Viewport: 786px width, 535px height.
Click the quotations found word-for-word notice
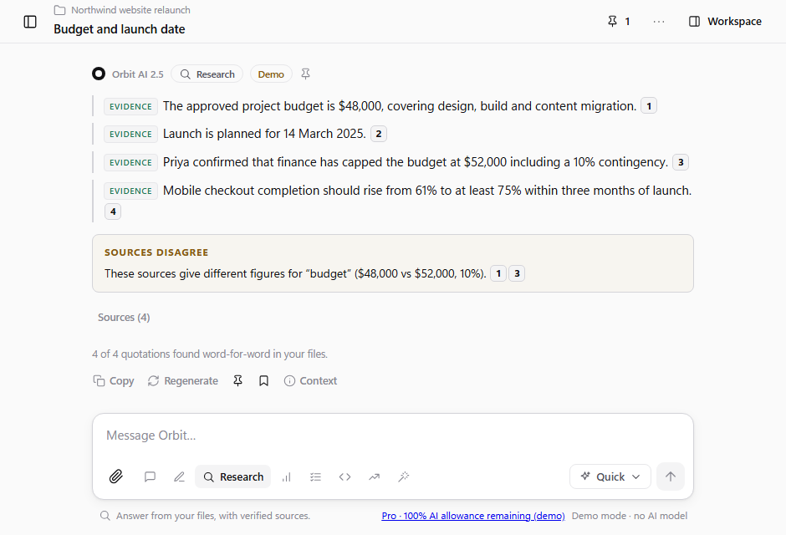pos(210,354)
